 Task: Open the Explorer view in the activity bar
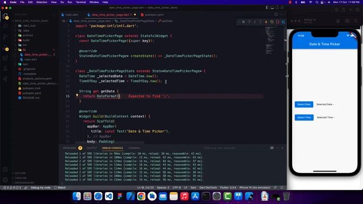tap(5, 16)
